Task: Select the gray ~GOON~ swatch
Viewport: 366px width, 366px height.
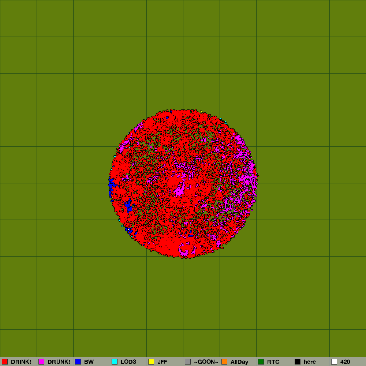Action: coord(188,362)
